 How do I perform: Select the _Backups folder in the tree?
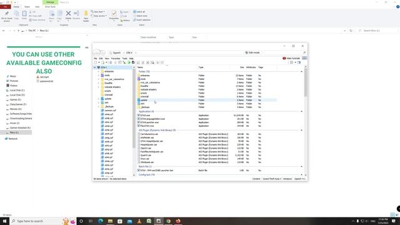[109, 107]
